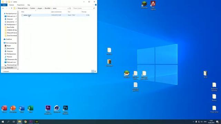Go up one folder level in Explorer

pyautogui.click(x=11, y=8)
